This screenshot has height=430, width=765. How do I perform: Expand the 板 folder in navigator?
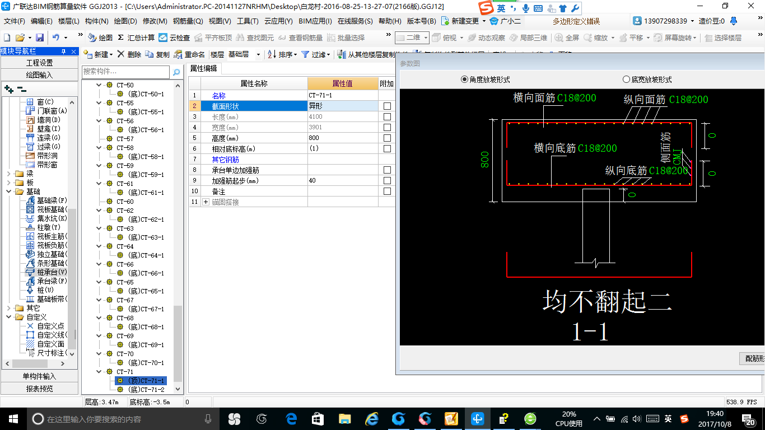coord(10,183)
